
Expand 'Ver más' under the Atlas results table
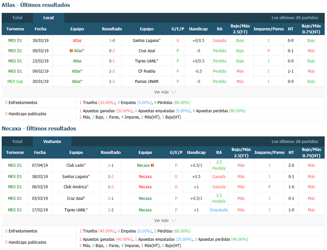(x=165, y=92)
